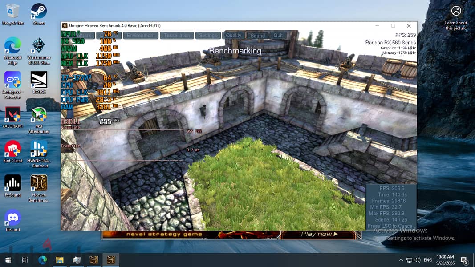Open the TOXIKK desktop icon

[x=39, y=83]
